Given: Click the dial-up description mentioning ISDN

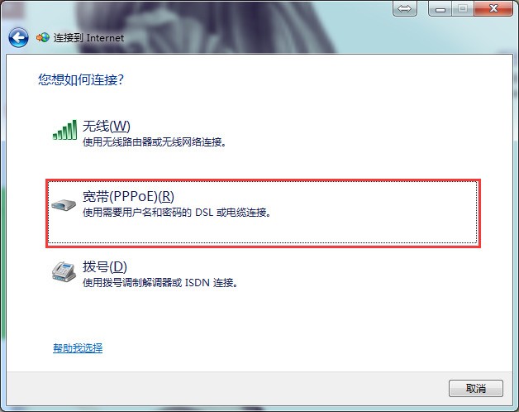Looking at the screenshot, I should [160, 283].
